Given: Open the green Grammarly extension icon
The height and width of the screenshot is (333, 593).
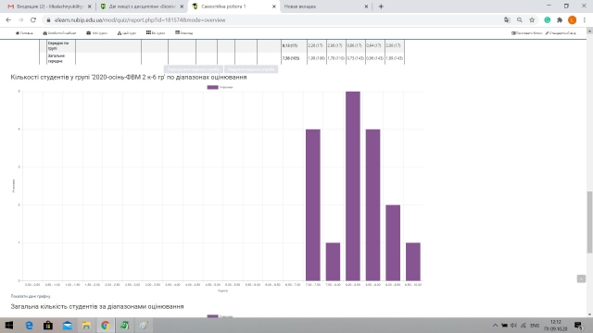Looking at the screenshot, I should 548,20.
